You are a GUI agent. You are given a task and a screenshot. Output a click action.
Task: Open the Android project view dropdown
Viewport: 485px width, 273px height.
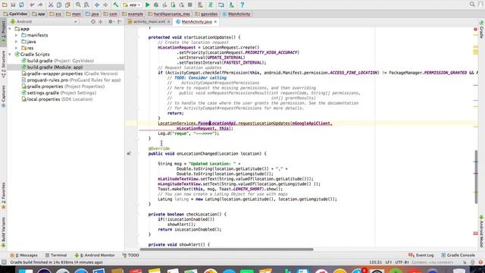coord(44,22)
